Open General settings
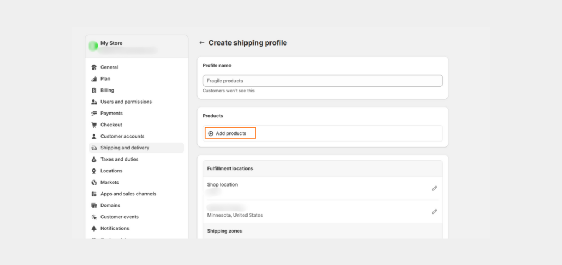Screen dimensions: 562x265 pyautogui.click(x=136, y=67)
